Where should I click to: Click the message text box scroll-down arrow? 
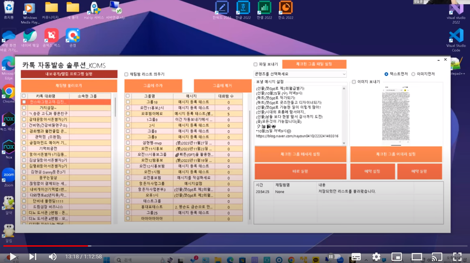coord(344,143)
